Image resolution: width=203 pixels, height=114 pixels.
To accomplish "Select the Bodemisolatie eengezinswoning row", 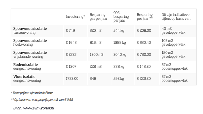I will tap(104, 67).
